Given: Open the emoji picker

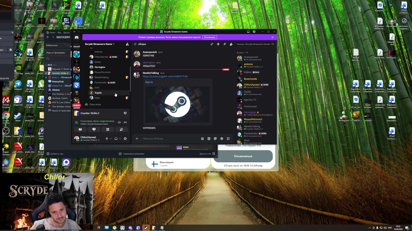Looking at the screenshot, I should tap(222, 139).
